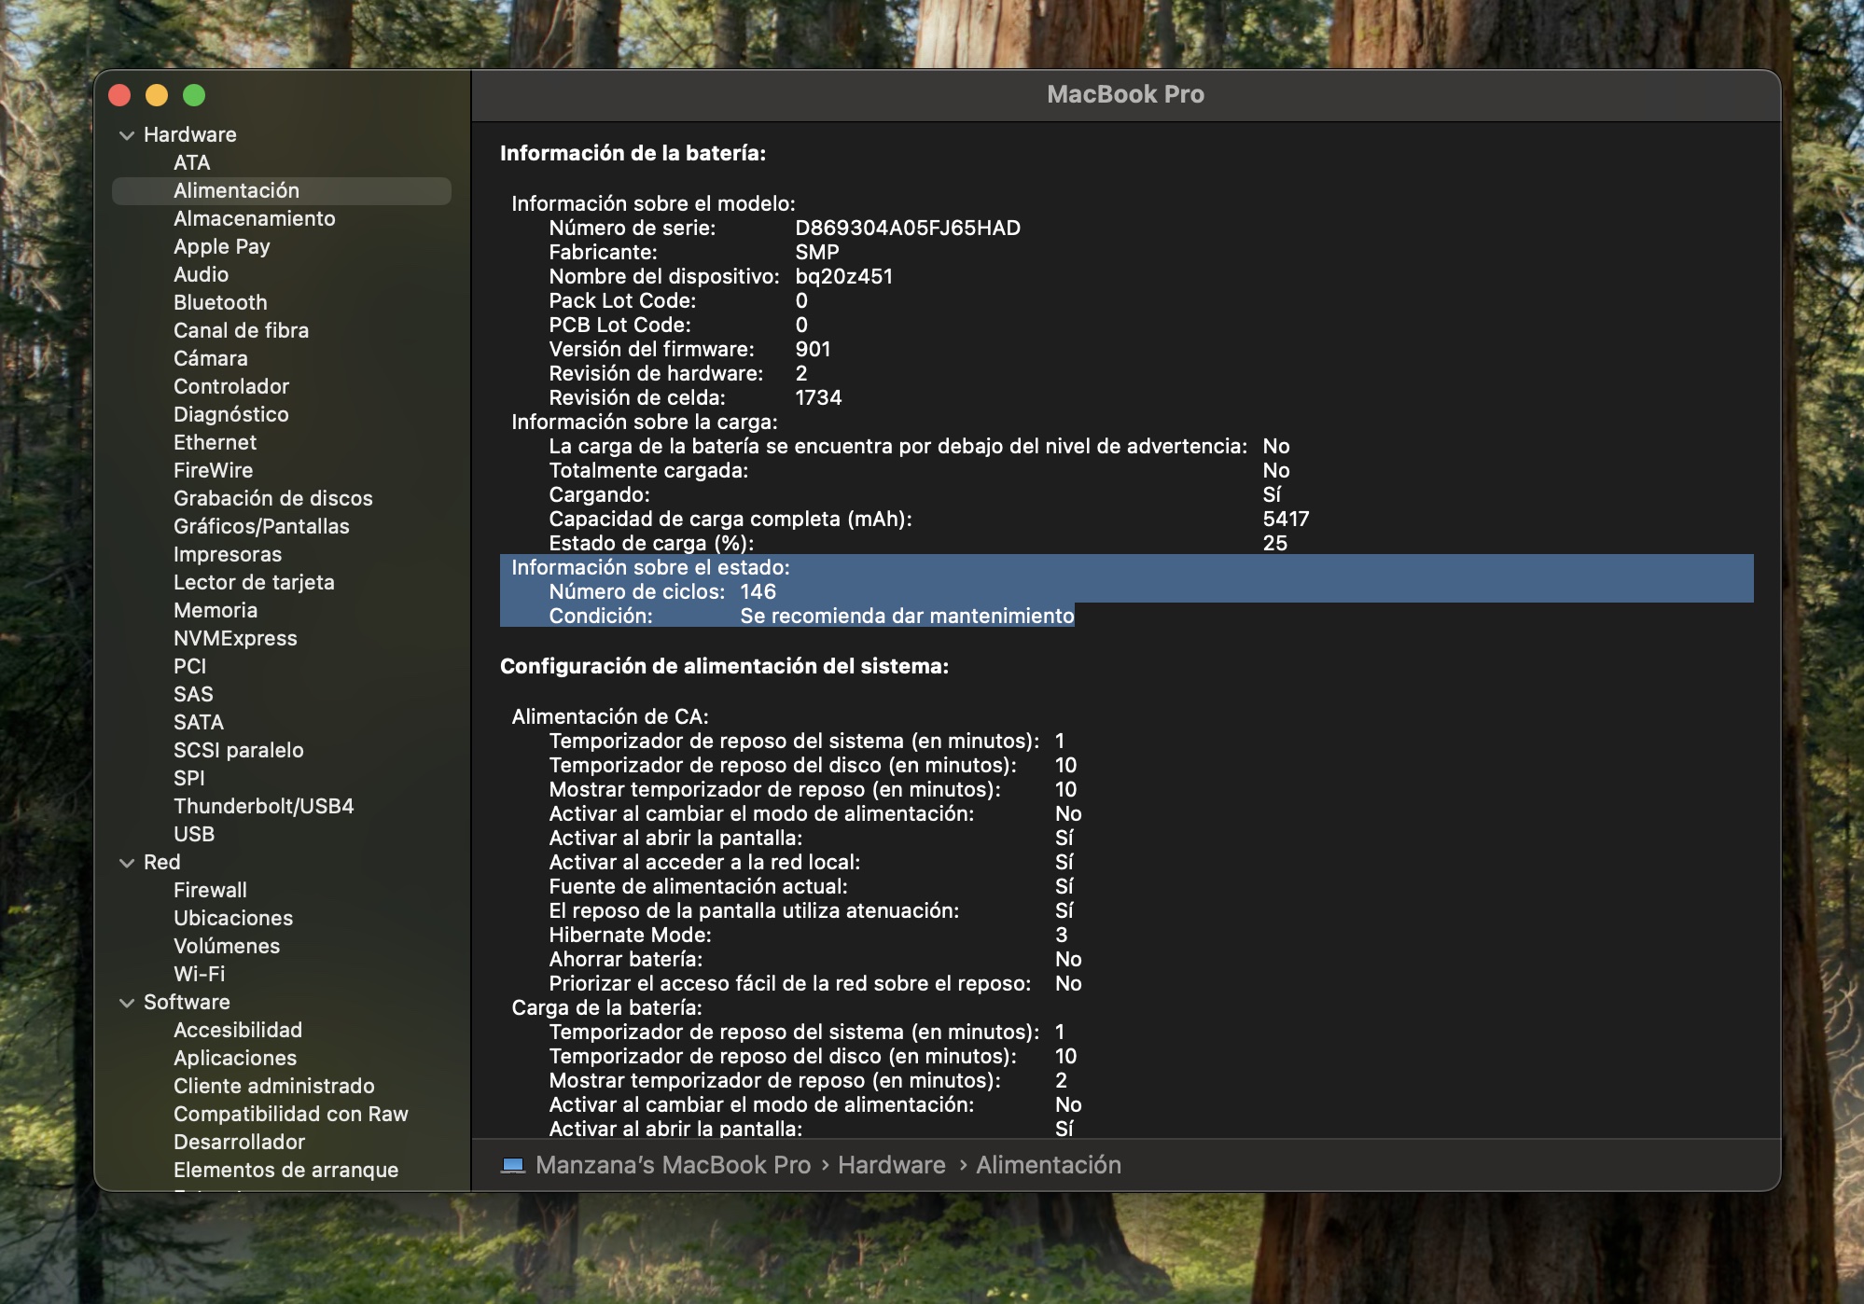Click the laptop icon in the path bar
This screenshot has width=1864, height=1304.
pos(513,1165)
